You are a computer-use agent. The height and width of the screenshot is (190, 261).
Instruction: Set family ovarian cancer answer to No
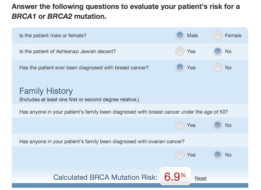(218, 155)
